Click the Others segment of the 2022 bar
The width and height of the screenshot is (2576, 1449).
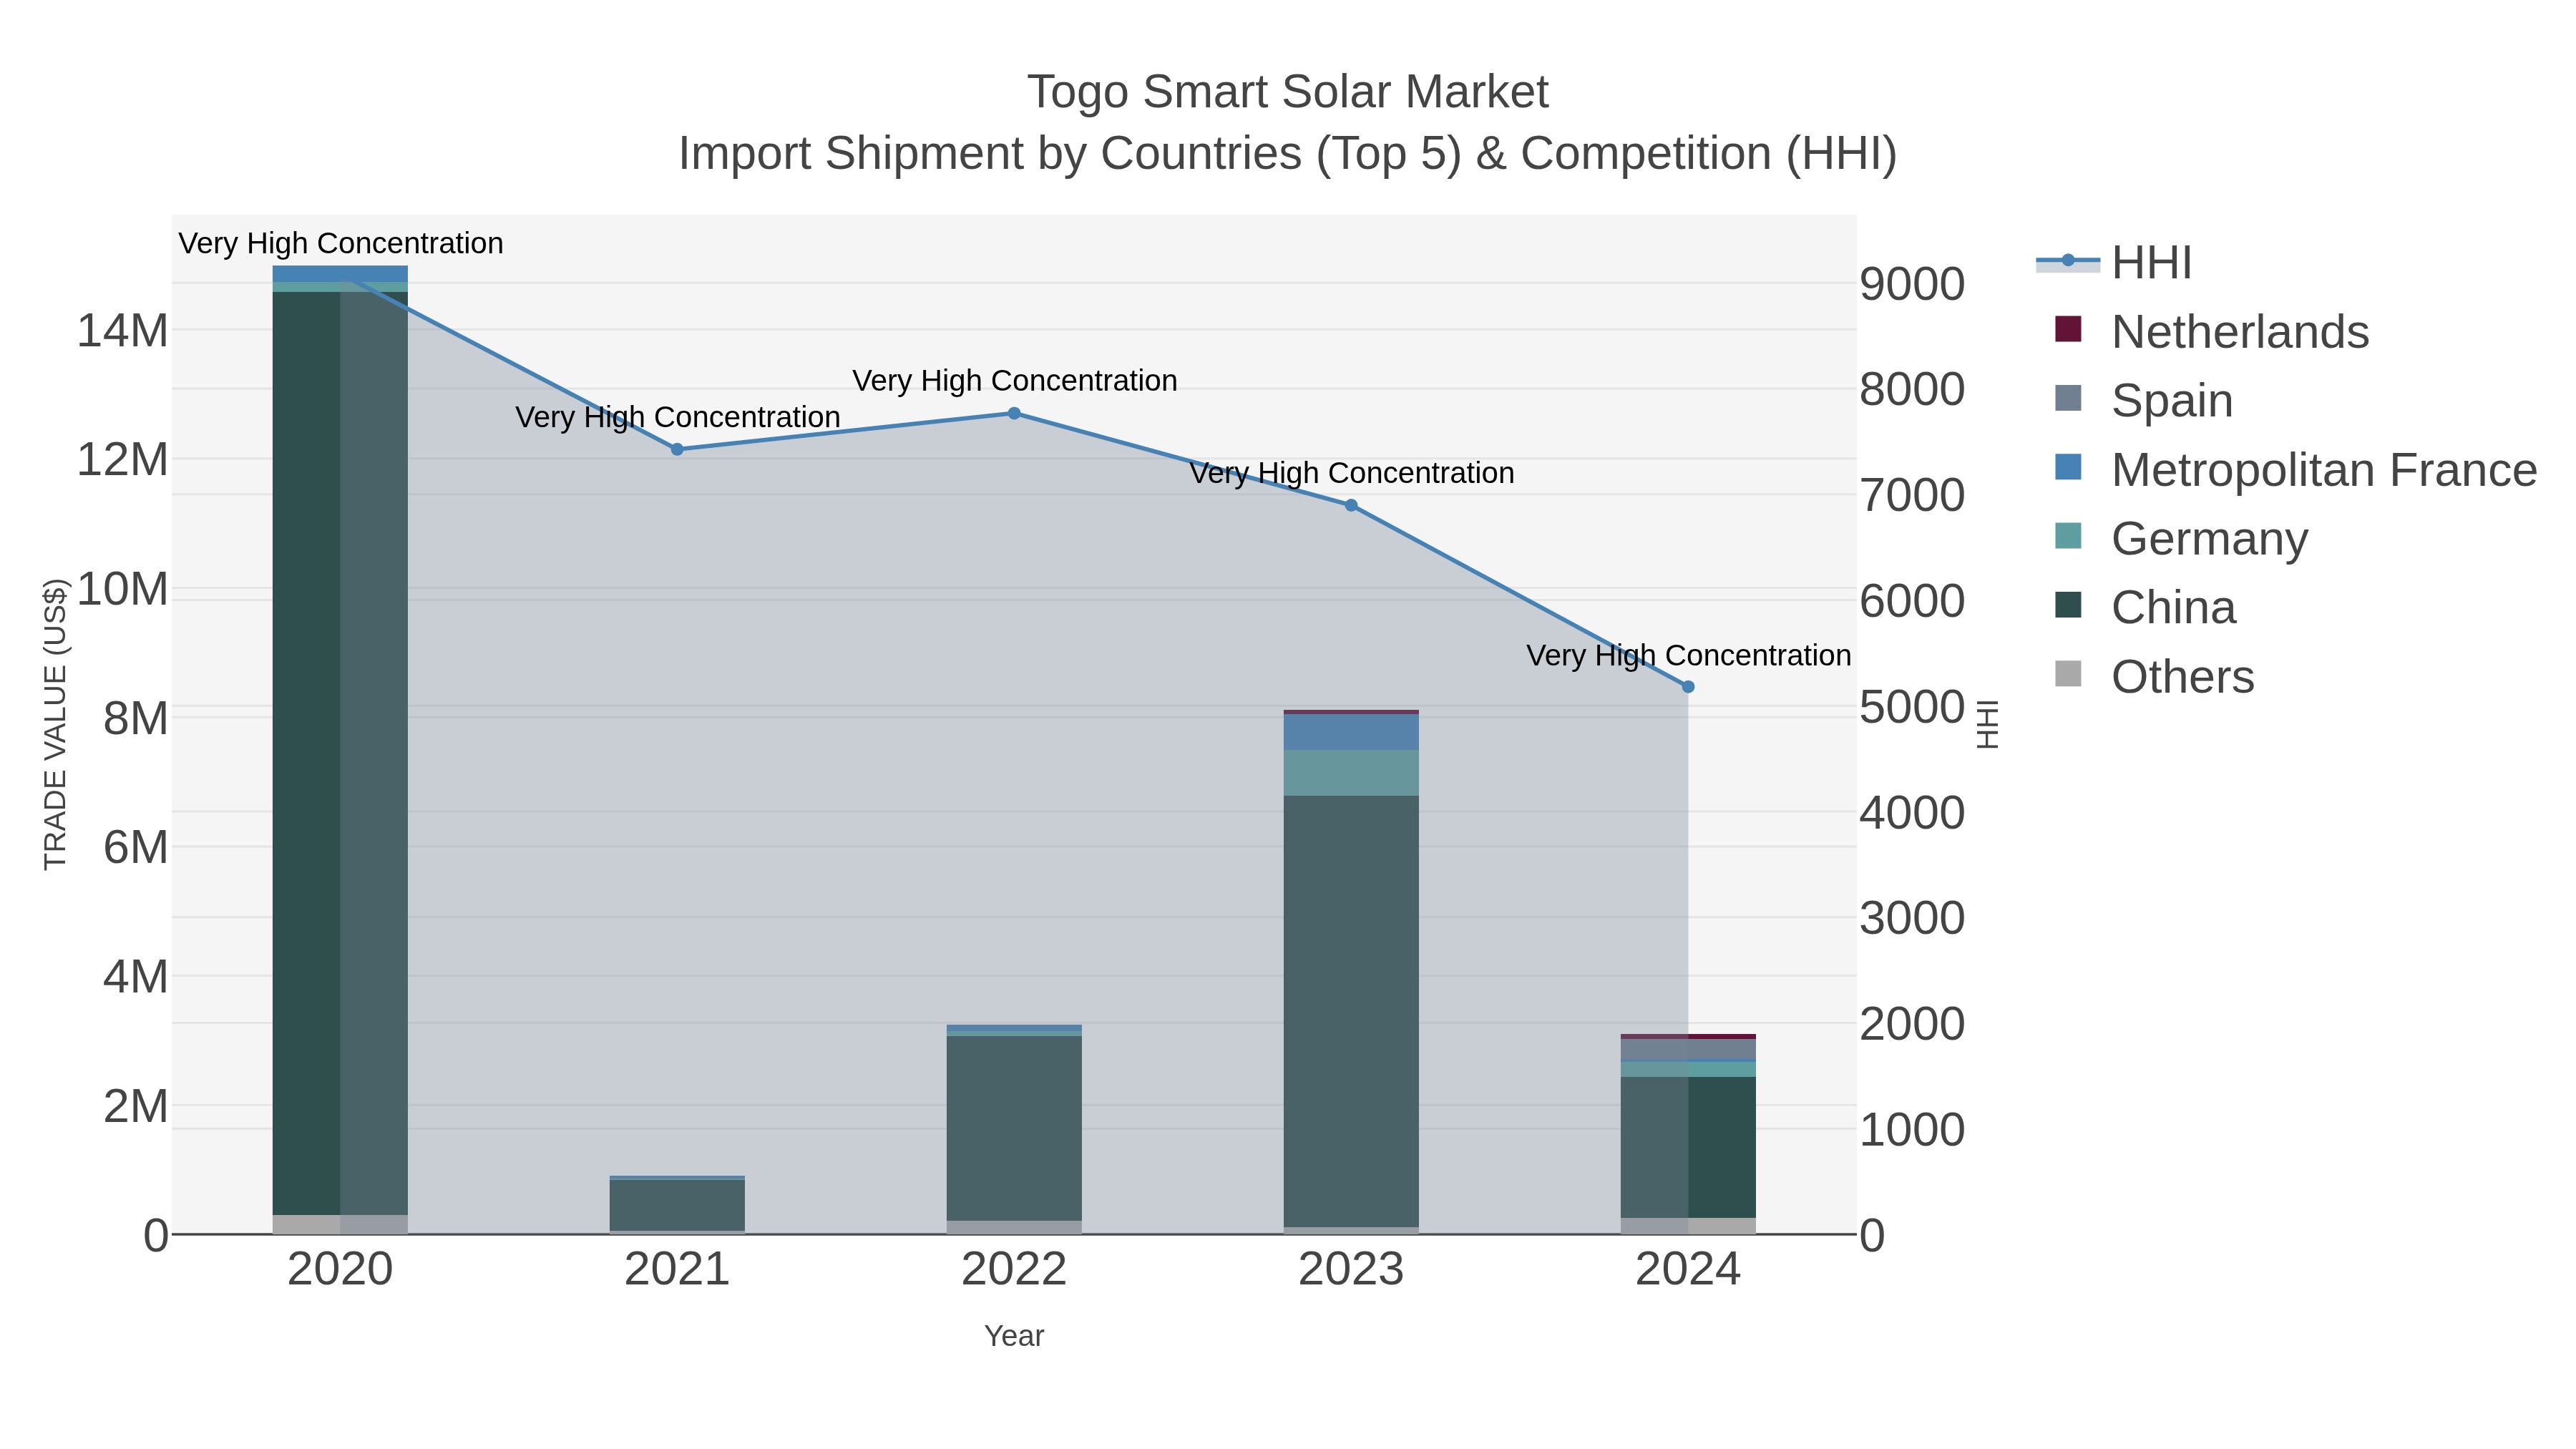click(x=1014, y=1227)
